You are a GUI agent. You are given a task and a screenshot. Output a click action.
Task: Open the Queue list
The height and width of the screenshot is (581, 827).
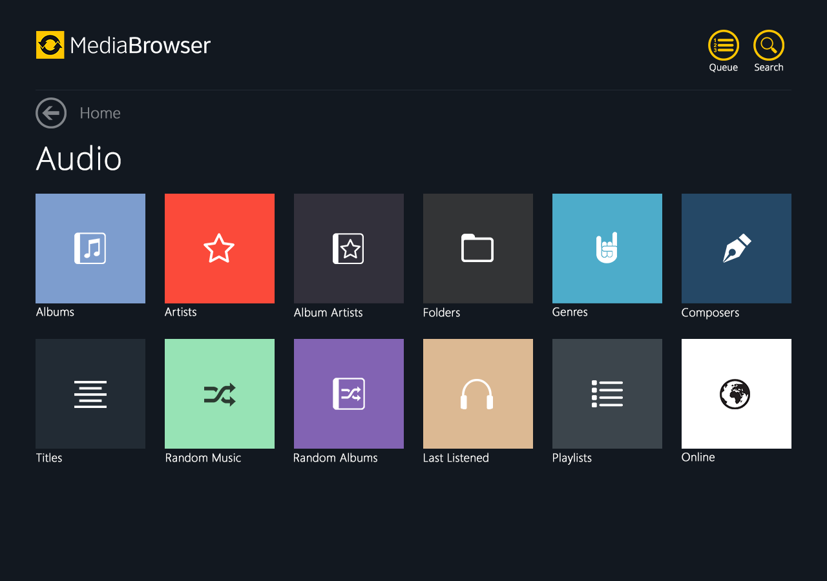pos(724,46)
